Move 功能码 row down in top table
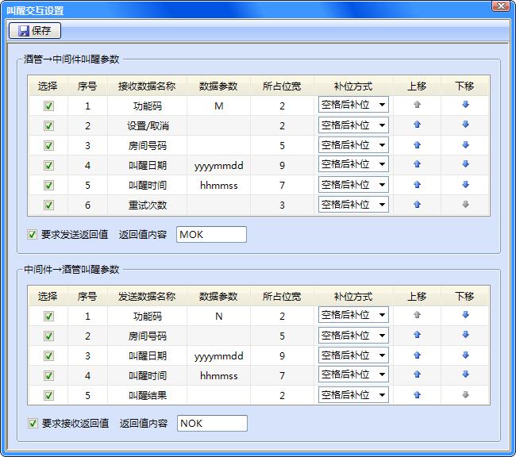The height and width of the screenshot is (457, 516). (x=465, y=105)
